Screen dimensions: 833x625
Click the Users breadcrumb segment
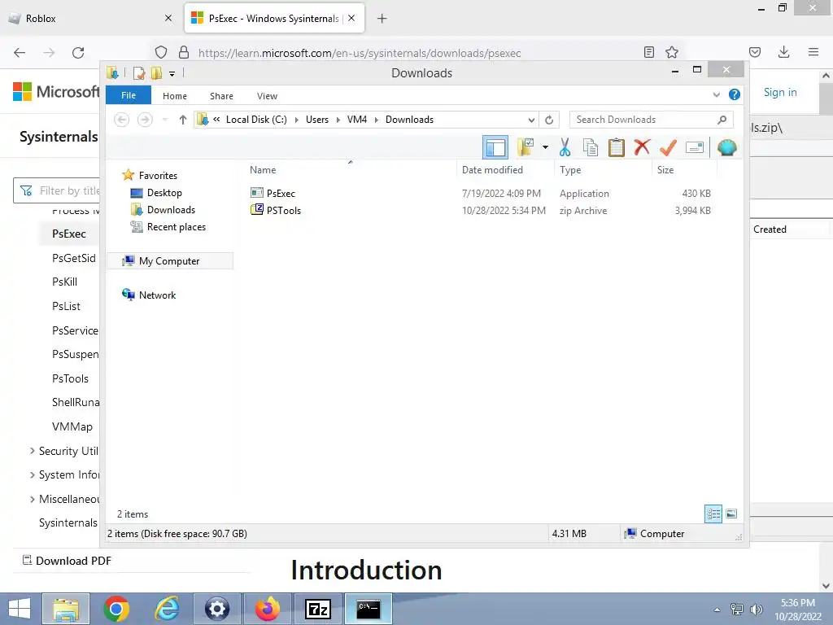[x=317, y=120]
